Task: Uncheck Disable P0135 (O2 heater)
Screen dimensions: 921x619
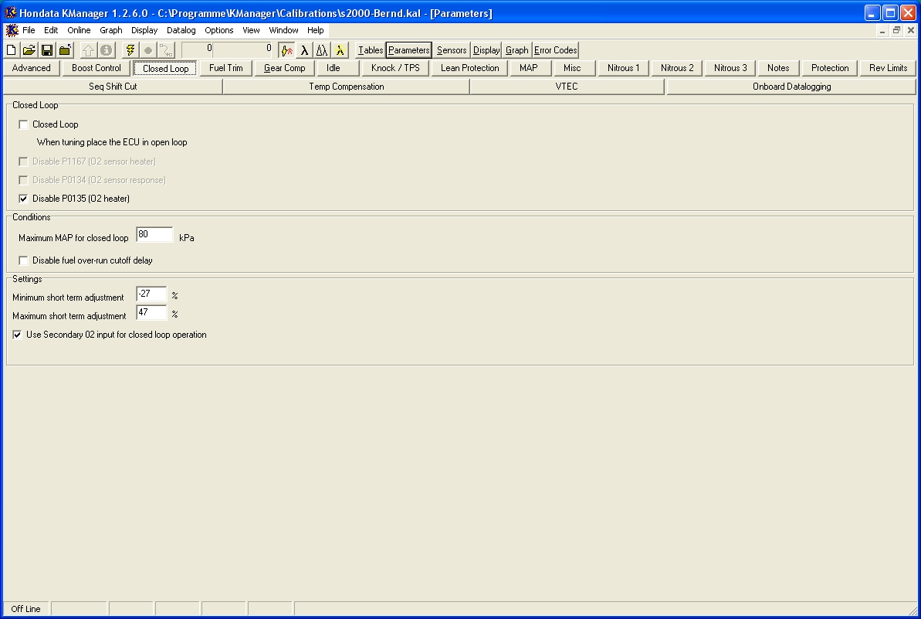Action: (23, 199)
